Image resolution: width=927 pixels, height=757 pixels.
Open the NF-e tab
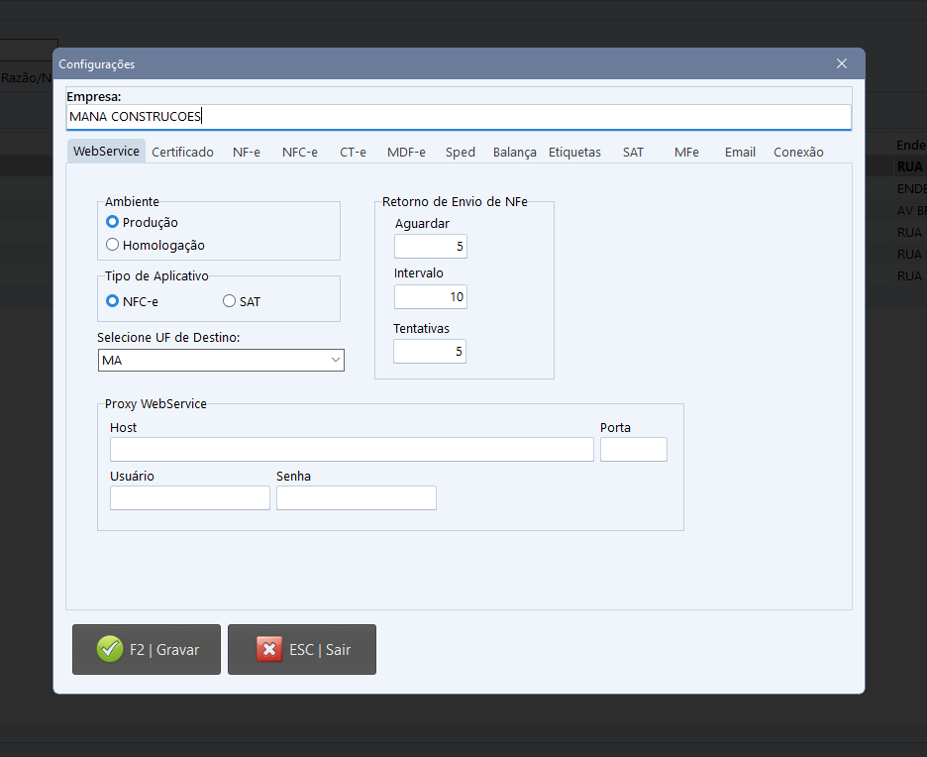click(x=247, y=152)
